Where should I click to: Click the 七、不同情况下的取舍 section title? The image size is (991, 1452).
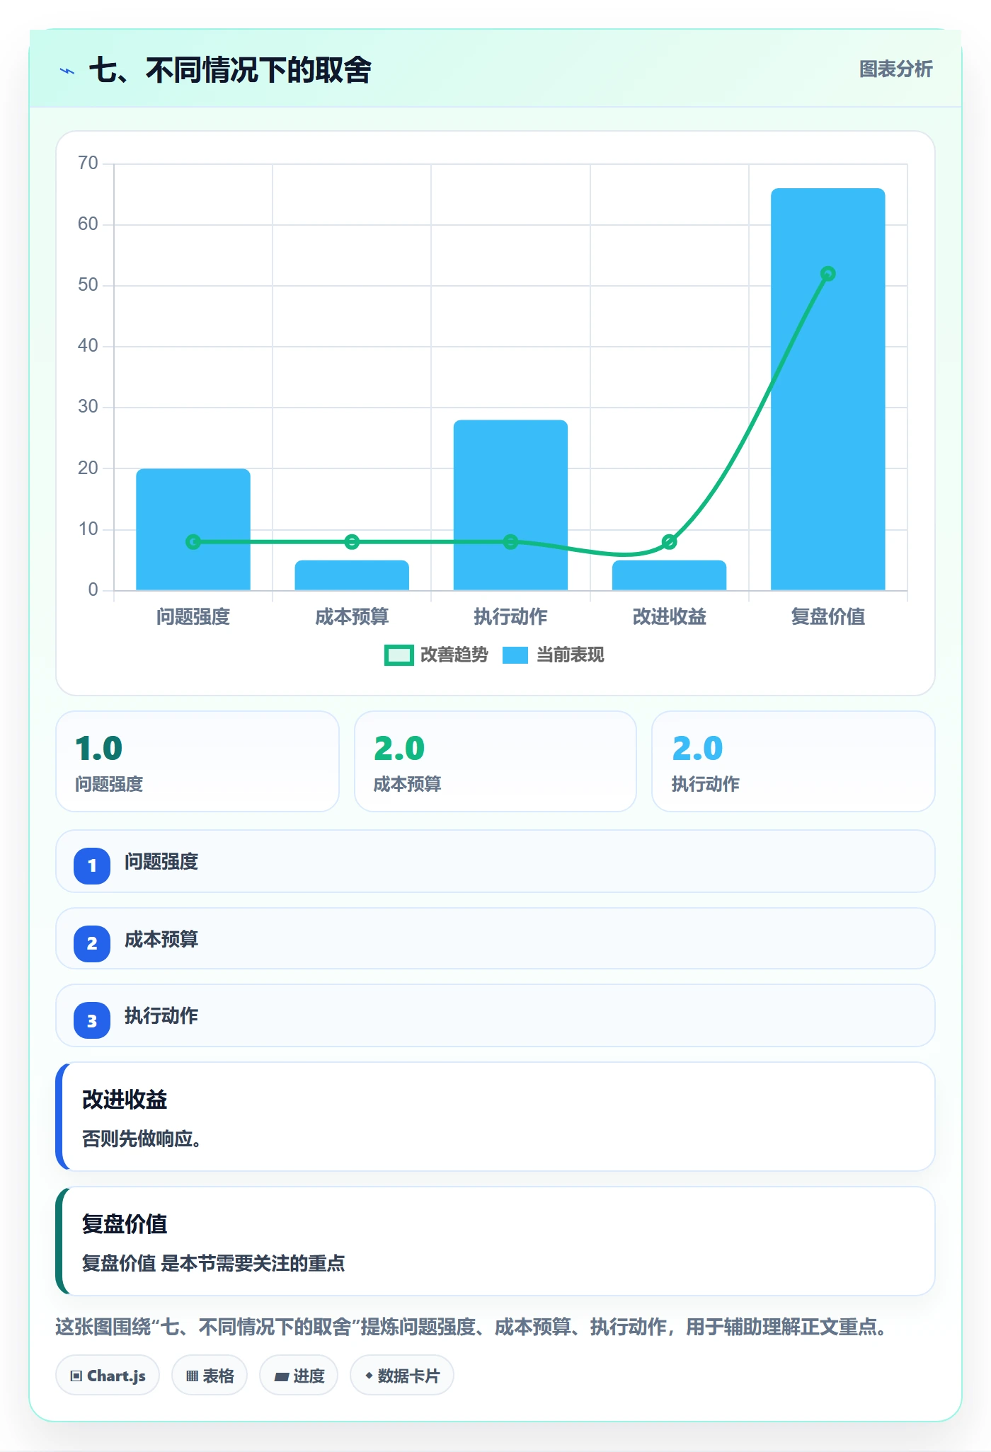point(230,70)
